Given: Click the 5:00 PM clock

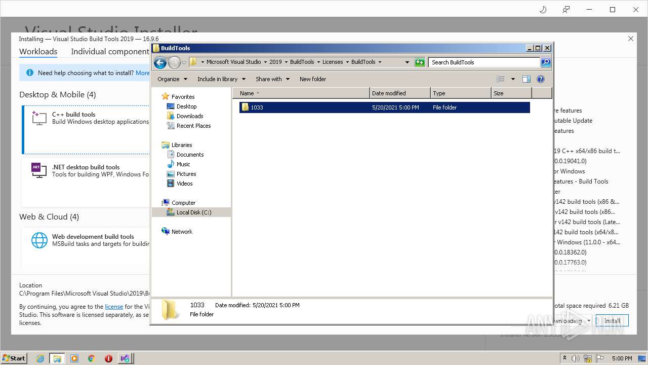Looking at the screenshot, I should (x=622, y=358).
